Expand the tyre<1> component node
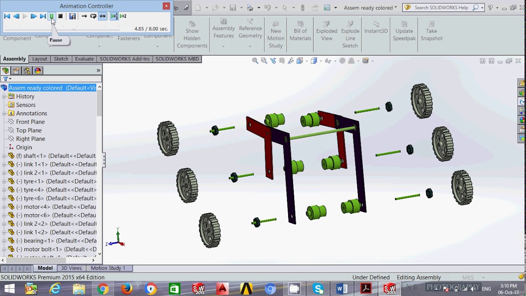The image size is (526, 296). click(x=4, y=181)
